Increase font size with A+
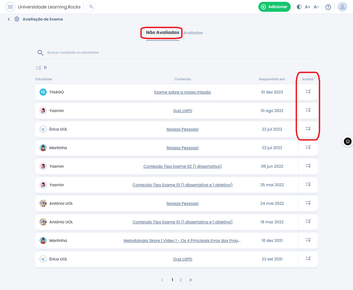The image size is (353, 290). [x=307, y=7]
